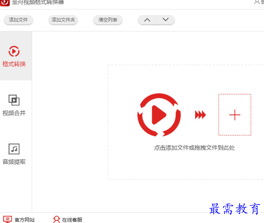Clear the list with 清空列表

pyautogui.click(x=108, y=20)
